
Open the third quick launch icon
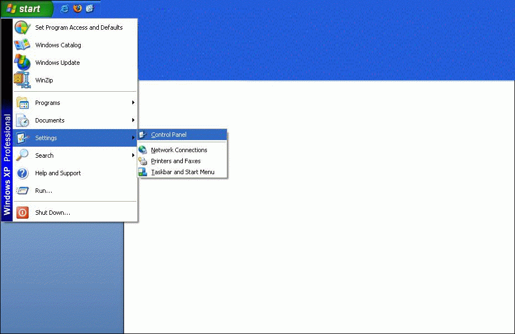[x=90, y=8]
